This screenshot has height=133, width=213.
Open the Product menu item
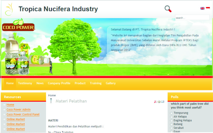click(80, 83)
